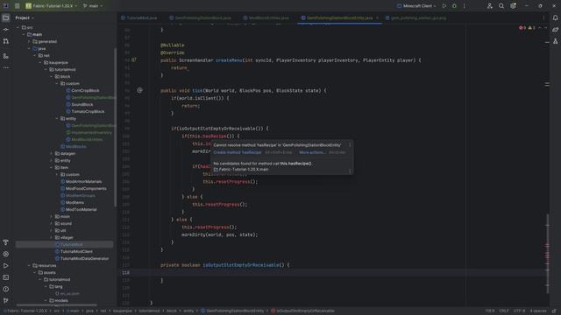Open the Commit tool window
Screen dimensions: 561x315
pos(6,30)
